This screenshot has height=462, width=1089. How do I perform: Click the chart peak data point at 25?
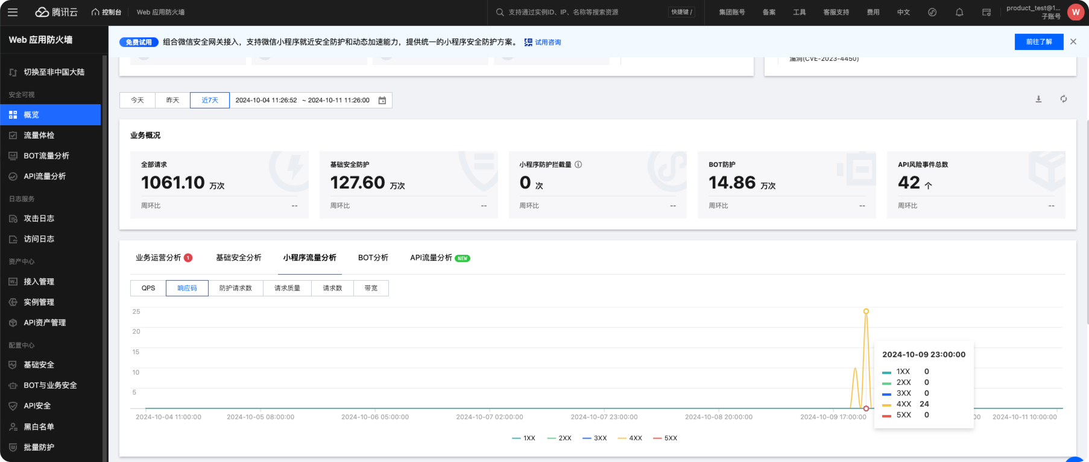coord(866,311)
